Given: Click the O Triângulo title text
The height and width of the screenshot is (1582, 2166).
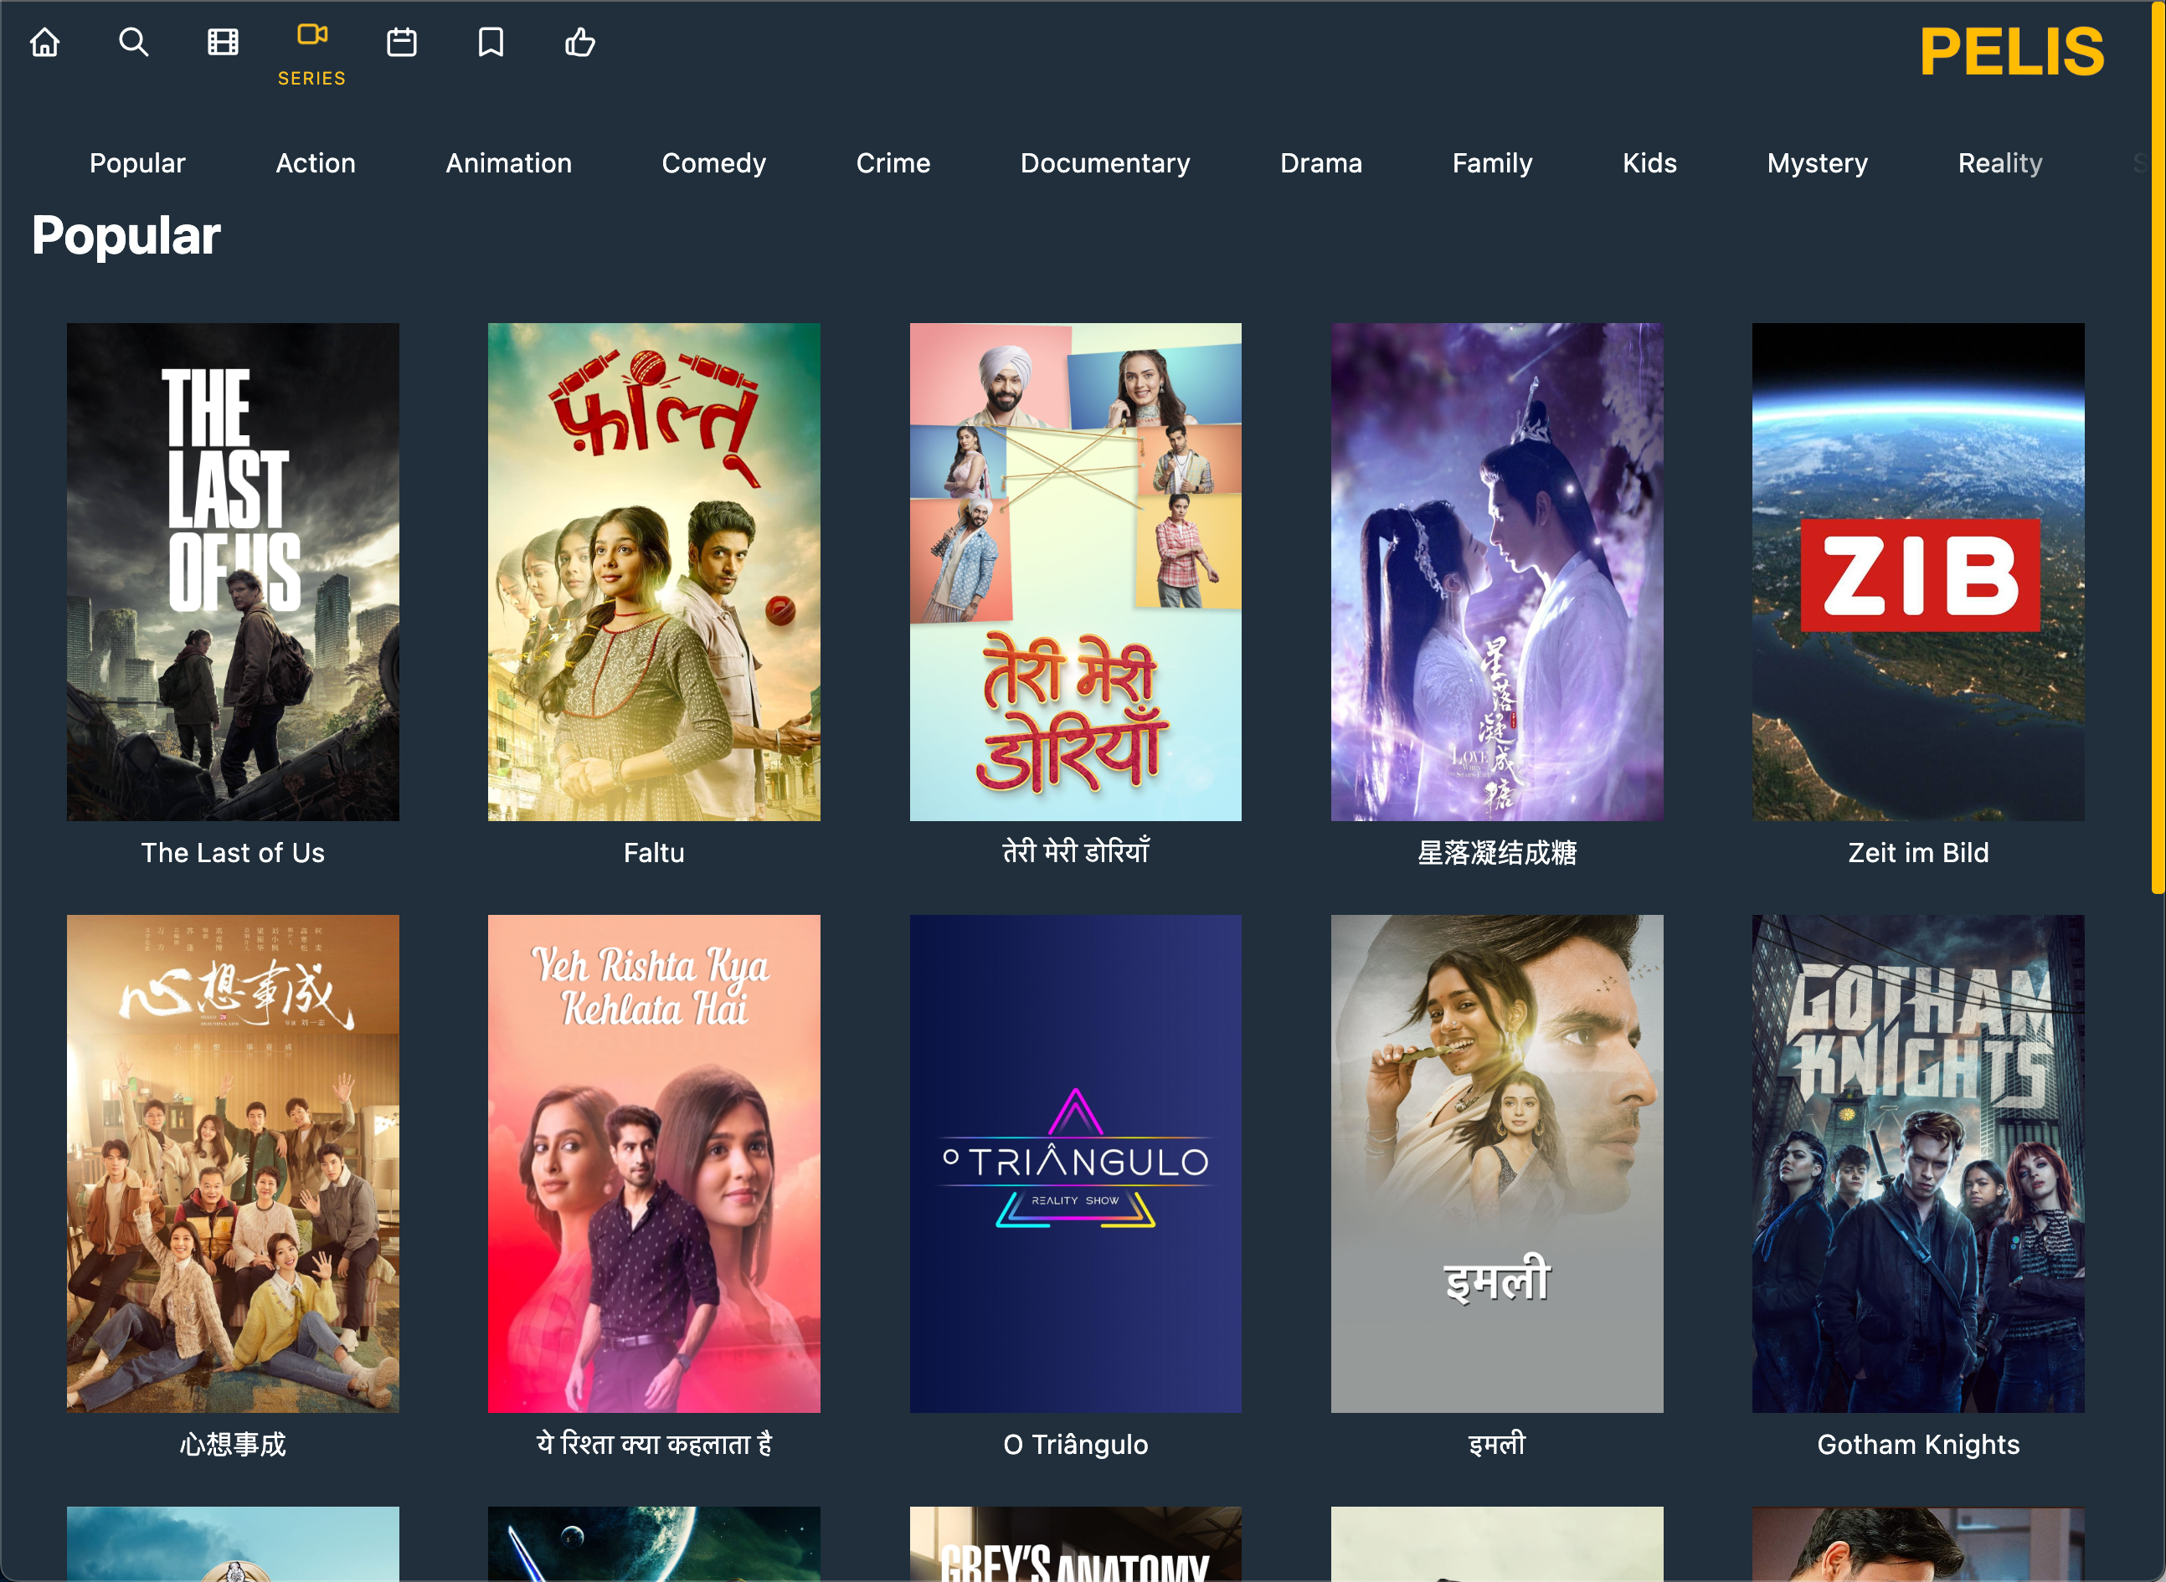Looking at the screenshot, I should click(x=1075, y=1444).
